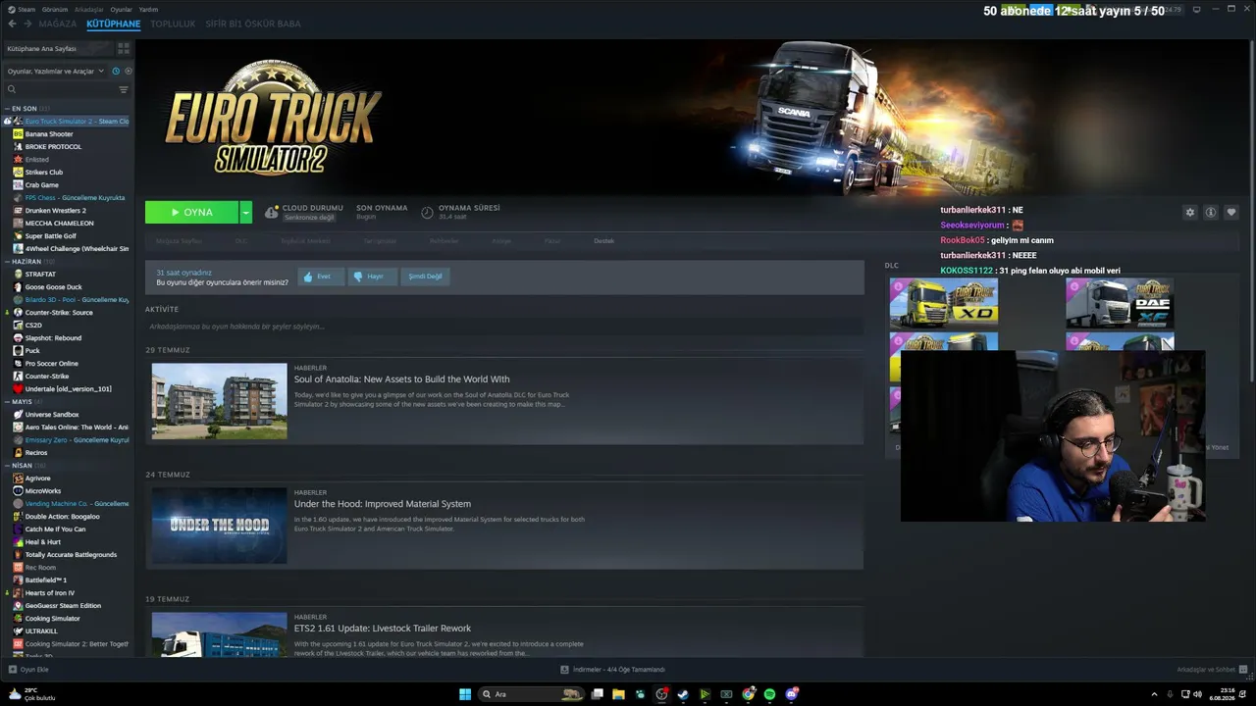Switch to the KÜTÜPHANE tab

(x=114, y=24)
